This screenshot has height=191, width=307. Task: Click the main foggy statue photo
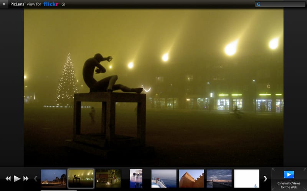153,88
